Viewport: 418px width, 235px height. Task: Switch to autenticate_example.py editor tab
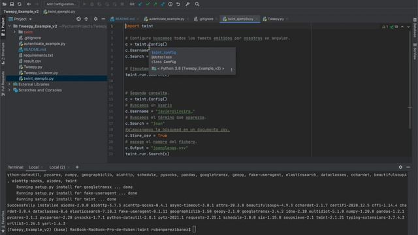click(x=166, y=19)
